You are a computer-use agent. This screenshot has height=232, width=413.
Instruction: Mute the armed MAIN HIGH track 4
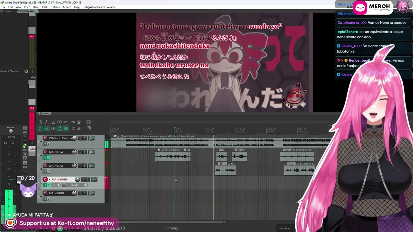pos(83,179)
